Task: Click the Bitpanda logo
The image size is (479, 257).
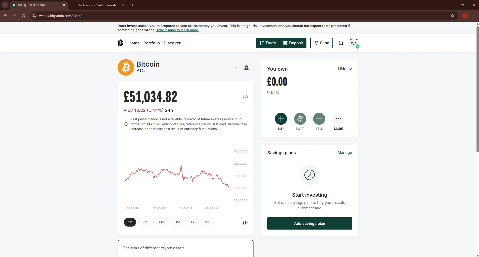Action: (x=120, y=43)
